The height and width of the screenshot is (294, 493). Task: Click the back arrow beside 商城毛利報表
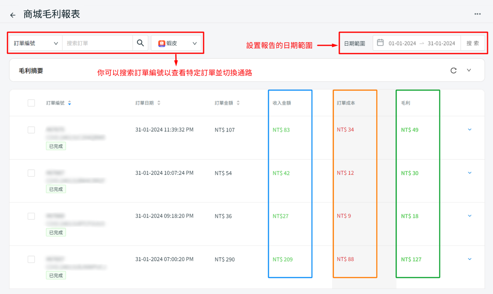[x=13, y=15]
